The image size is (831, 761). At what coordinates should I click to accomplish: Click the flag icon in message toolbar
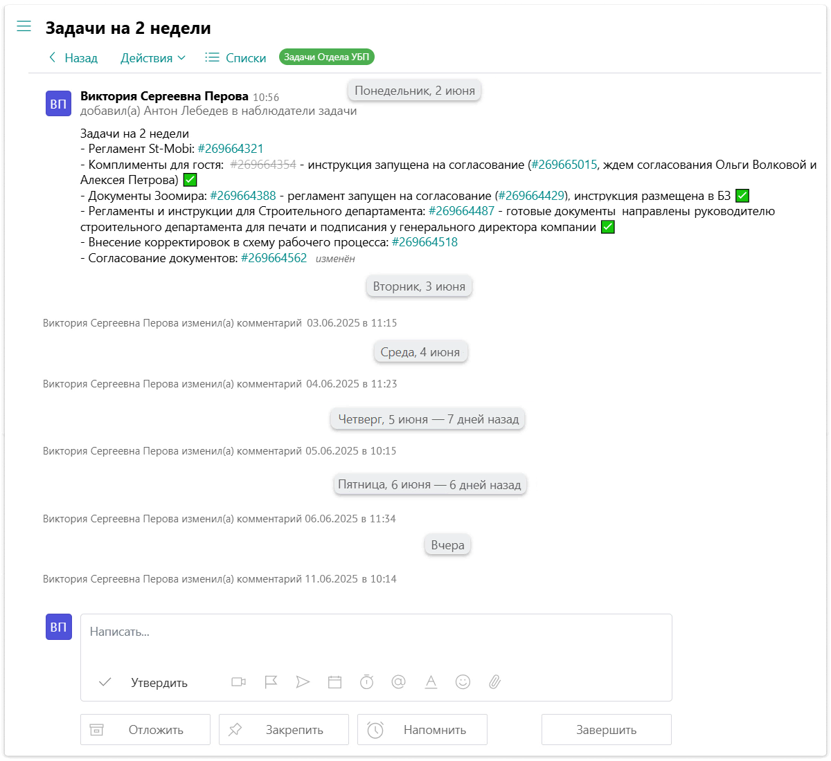click(x=271, y=682)
